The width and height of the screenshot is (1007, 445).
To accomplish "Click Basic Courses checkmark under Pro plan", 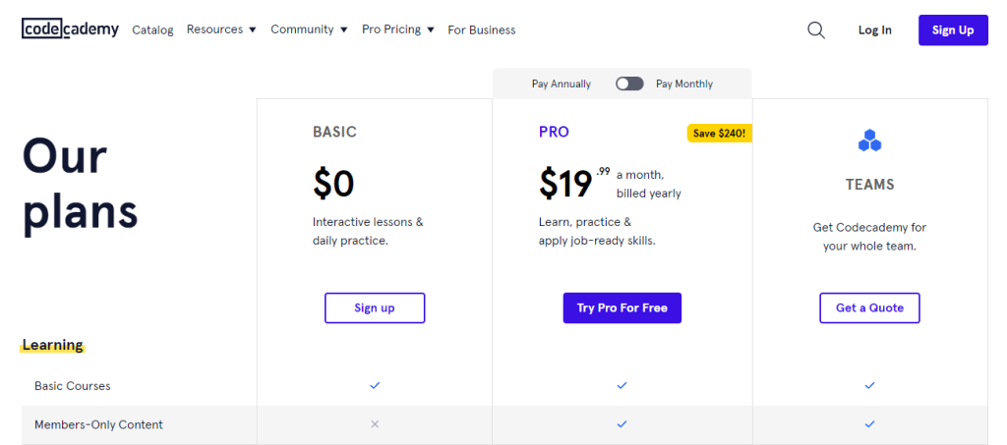I will click(622, 385).
